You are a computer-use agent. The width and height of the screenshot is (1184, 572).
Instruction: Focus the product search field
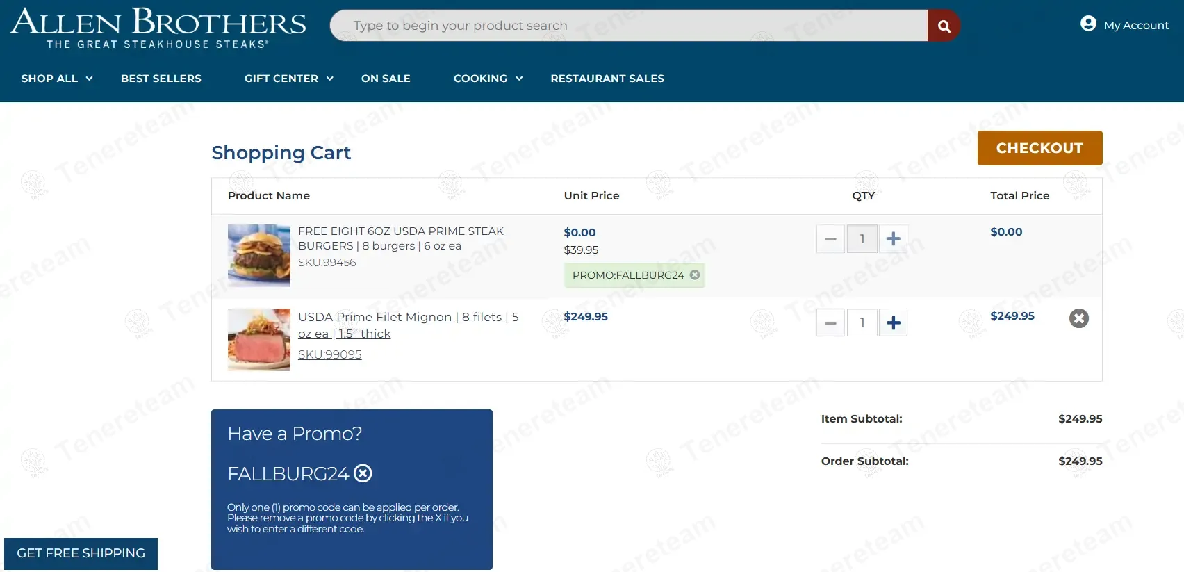tap(629, 26)
